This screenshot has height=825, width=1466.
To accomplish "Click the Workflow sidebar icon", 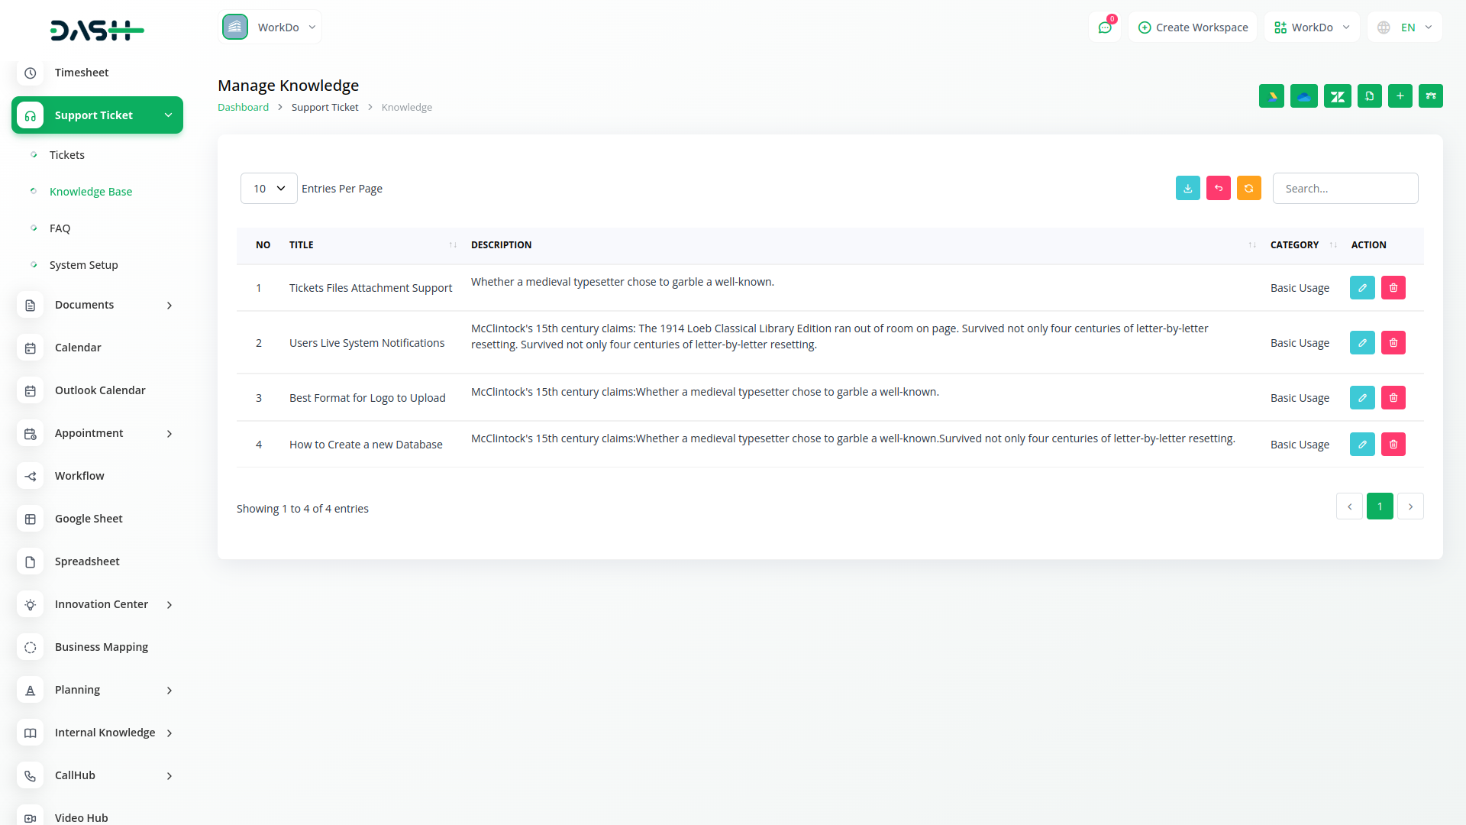I will [31, 476].
